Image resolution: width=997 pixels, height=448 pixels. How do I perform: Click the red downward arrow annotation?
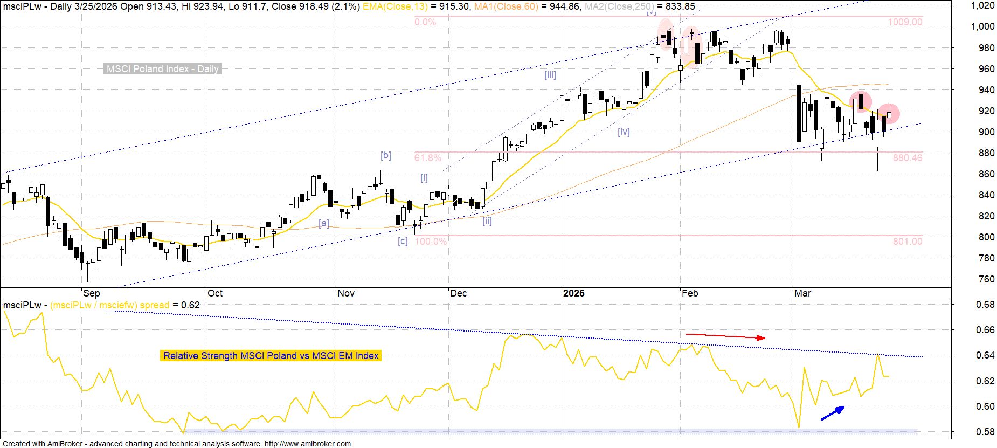click(725, 336)
